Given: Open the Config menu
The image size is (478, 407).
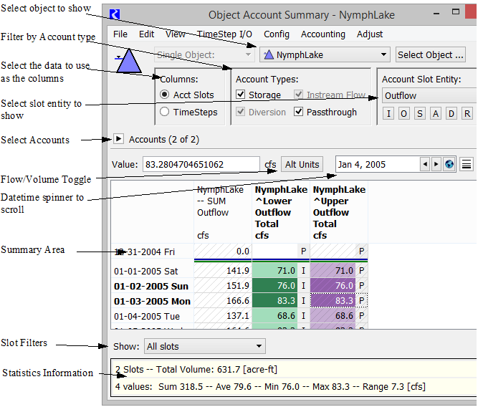Looking at the screenshot, I should click(x=277, y=34).
